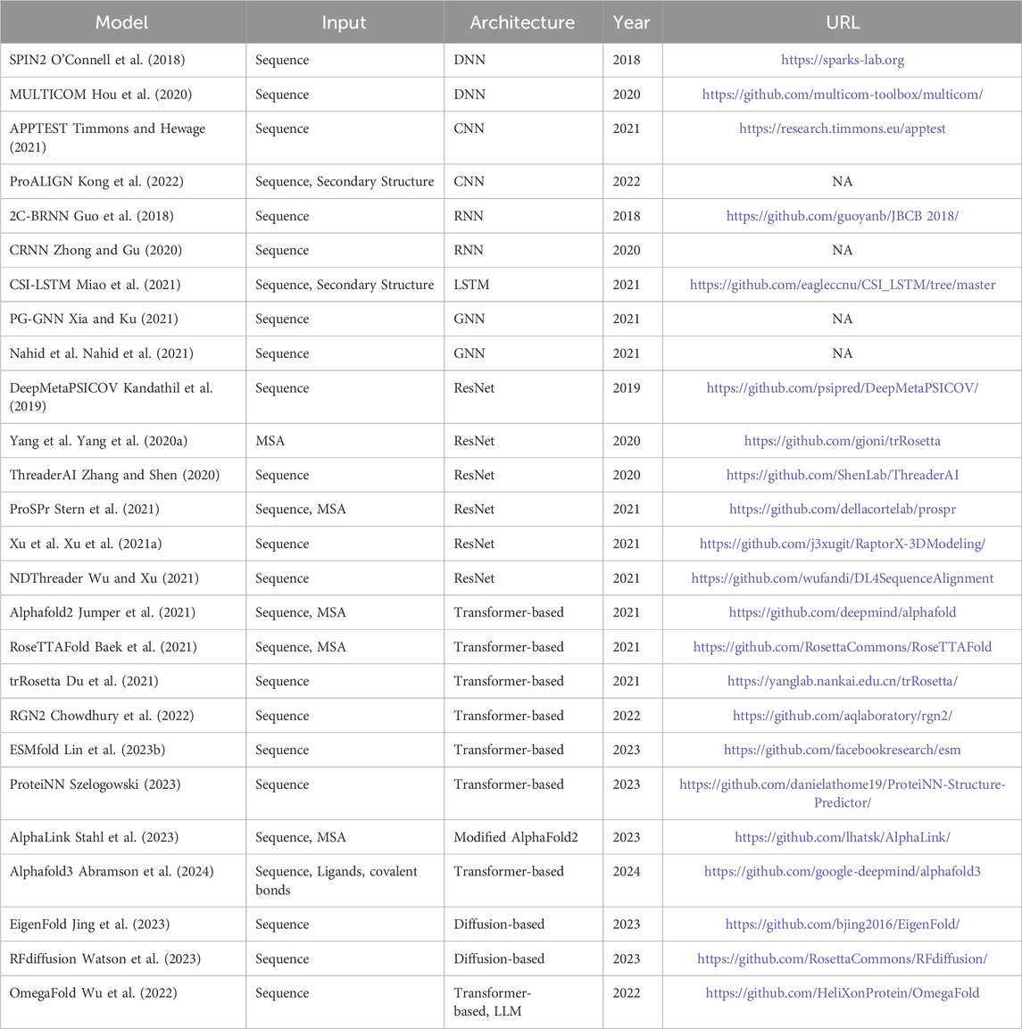Select "ProteiNN Szelogowski (2023)" model cell
1022x1029 pixels.
tap(123, 793)
